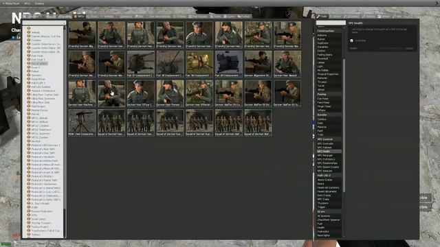
Task: Select the NPC Spawn Creator tool
Action: click(x=329, y=167)
